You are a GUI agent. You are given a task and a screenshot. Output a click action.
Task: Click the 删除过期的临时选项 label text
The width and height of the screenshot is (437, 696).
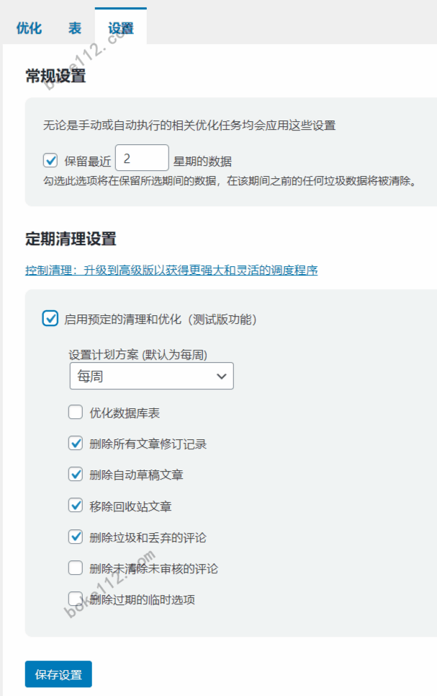[x=143, y=599]
